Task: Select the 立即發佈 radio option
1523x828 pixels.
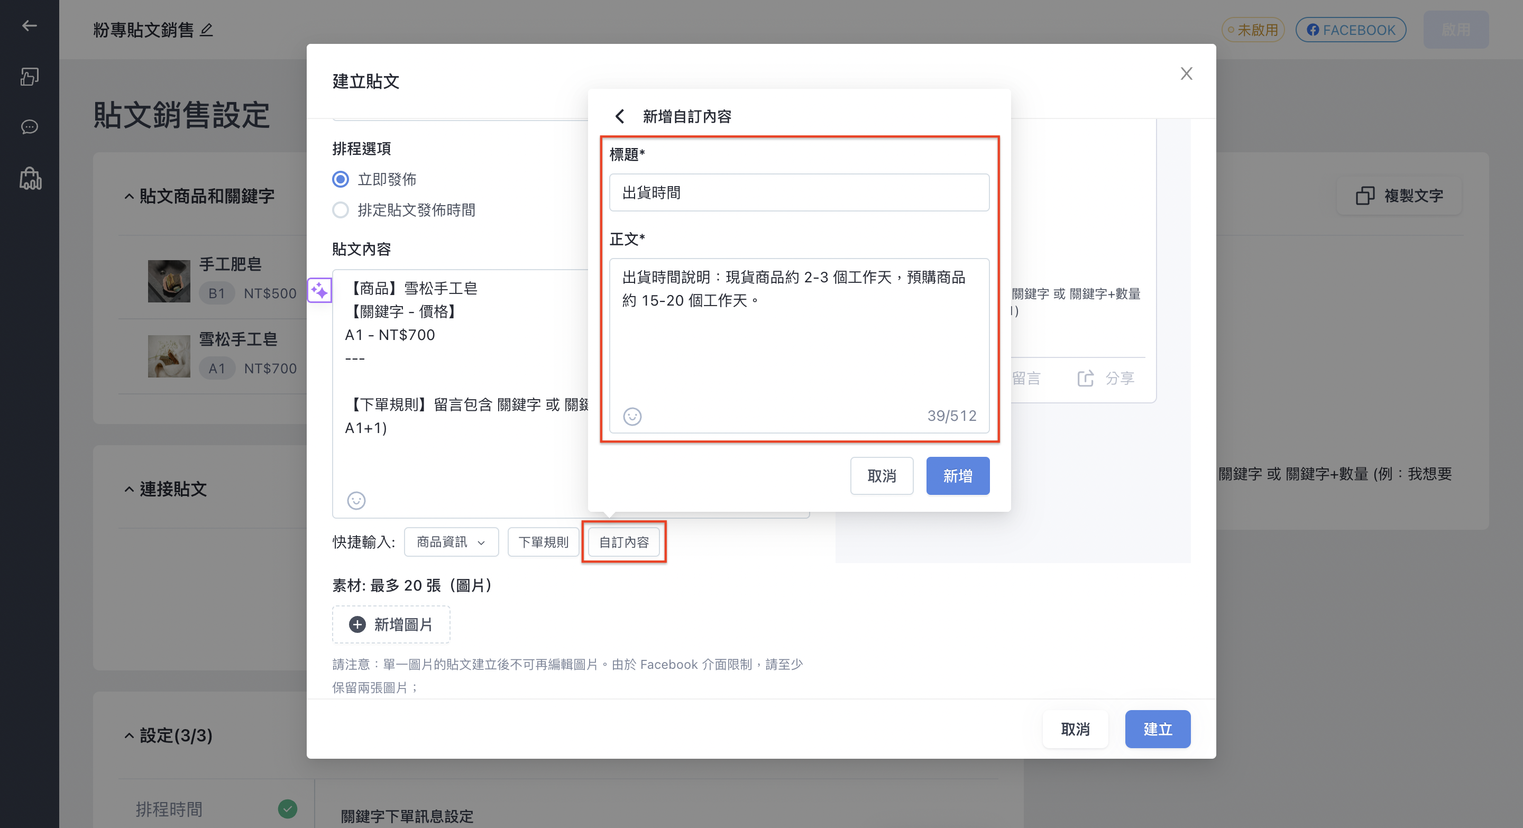Action: pyautogui.click(x=341, y=179)
